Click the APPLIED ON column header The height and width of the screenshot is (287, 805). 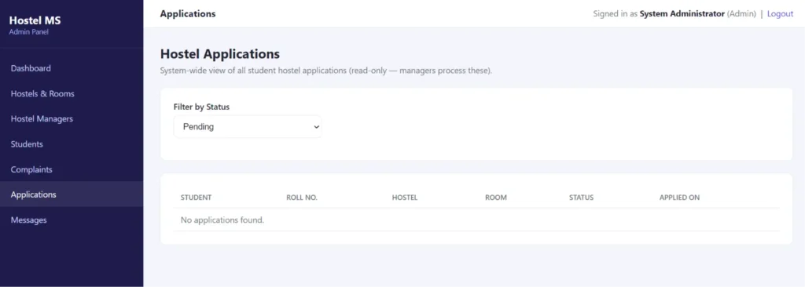coord(679,198)
